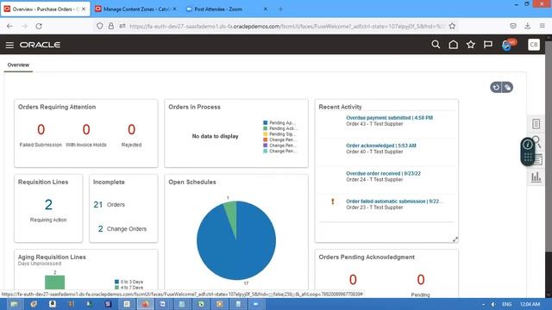Select the Overview page tab

[x=18, y=65]
